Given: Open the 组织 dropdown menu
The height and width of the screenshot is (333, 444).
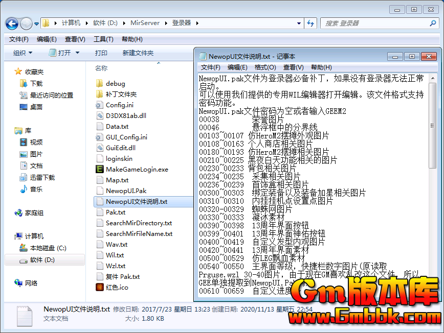Looking at the screenshot, I should coord(23,53).
